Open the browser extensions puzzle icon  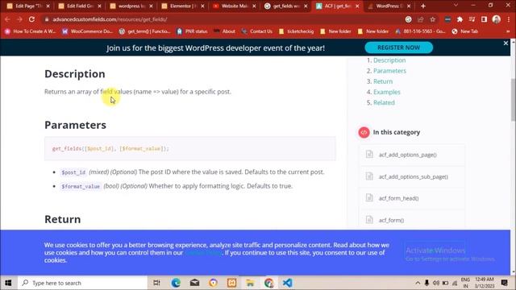460,19
